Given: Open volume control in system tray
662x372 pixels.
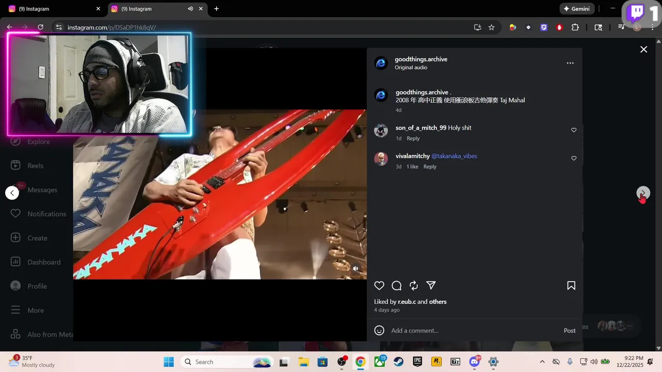Looking at the screenshot, I should tap(594, 362).
